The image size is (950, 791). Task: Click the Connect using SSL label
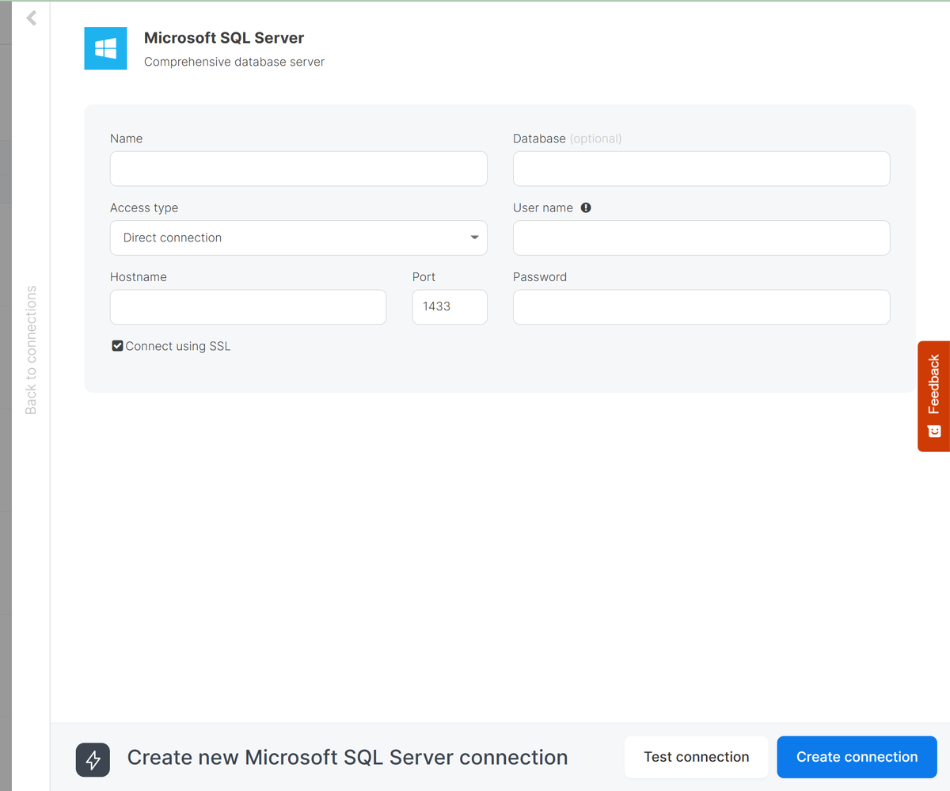coord(178,346)
